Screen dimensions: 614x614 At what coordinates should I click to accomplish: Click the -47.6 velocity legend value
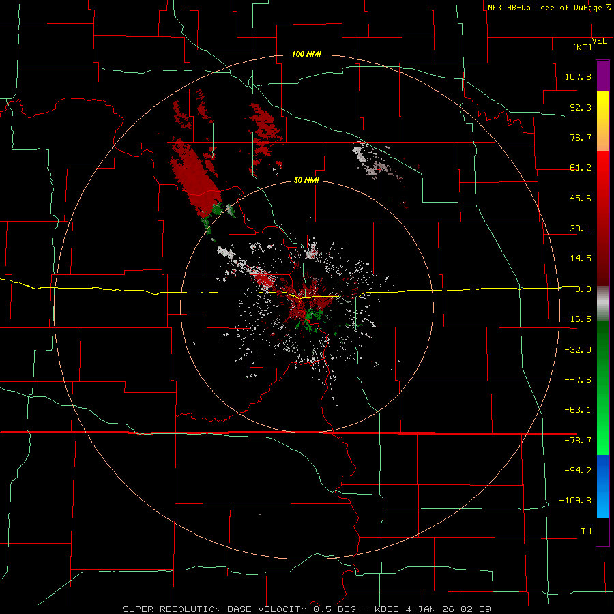coord(578,380)
